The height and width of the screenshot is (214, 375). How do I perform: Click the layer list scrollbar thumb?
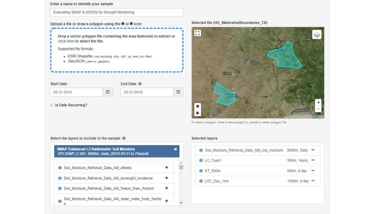(181, 167)
